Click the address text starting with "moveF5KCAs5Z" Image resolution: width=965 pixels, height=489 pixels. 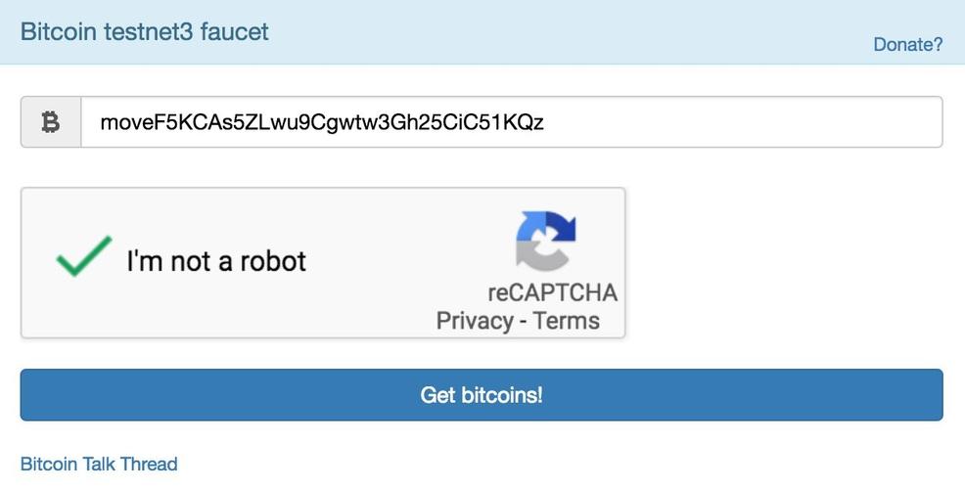pyautogui.click(x=322, y=123)
